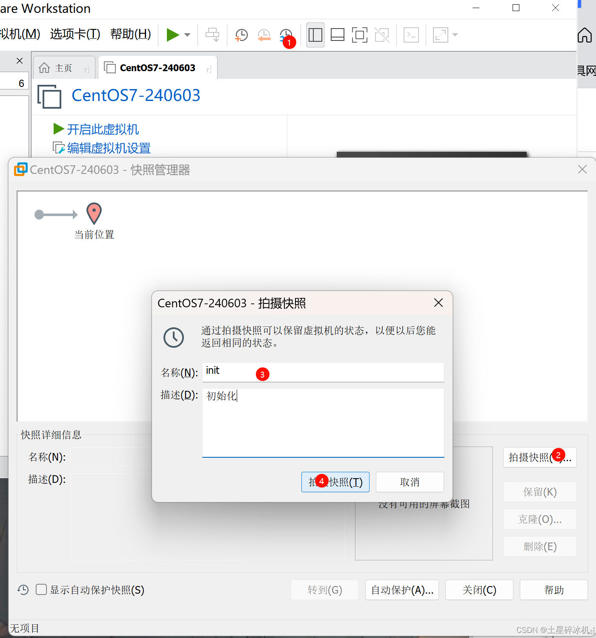Open the snapshot manager toolbar icon
Image resolution: width=596 pixels, height=638 pixels.
tap(286, 35)
